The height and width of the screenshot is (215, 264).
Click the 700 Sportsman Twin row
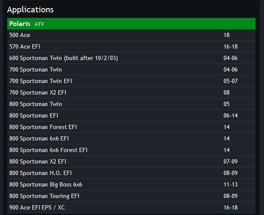[131, 69]
